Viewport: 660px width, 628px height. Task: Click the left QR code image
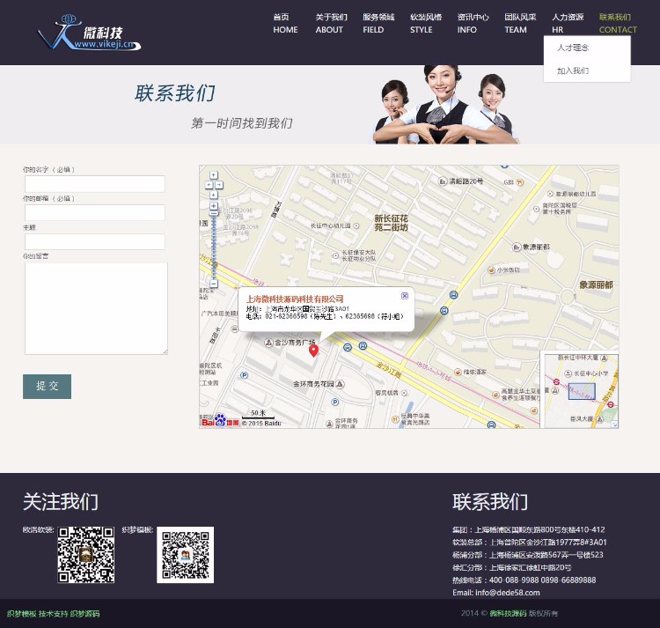pyautogui.click(x=86, y=555)
